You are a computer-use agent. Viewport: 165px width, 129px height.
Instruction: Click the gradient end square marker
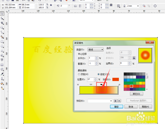coord(119,85)
